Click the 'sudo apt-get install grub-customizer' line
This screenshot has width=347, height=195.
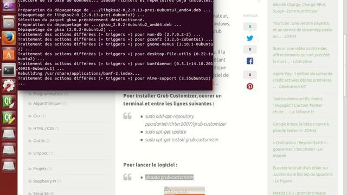182,140
